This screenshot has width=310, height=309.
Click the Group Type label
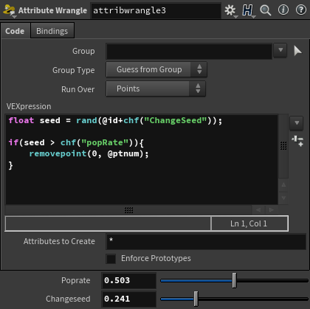pyautogui.click(x=73, y=70)
